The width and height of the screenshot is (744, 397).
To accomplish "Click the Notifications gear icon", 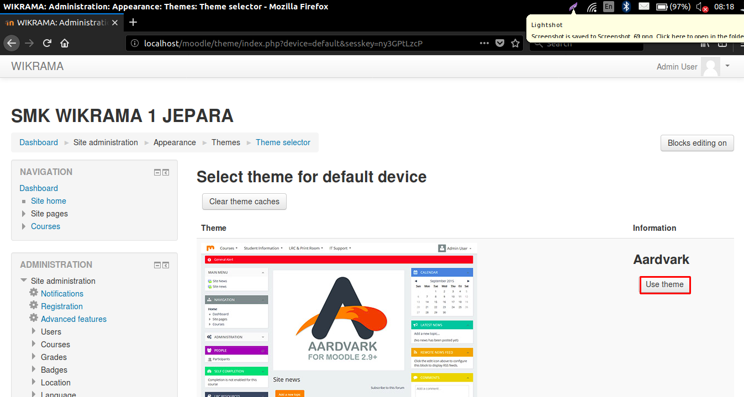I will click(x=34, y=293).
